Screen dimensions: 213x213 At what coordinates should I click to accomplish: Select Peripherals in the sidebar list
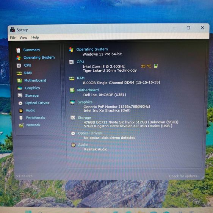(x=36, y=117)
